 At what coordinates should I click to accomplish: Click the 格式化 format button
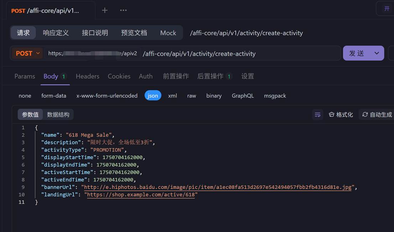341,115
